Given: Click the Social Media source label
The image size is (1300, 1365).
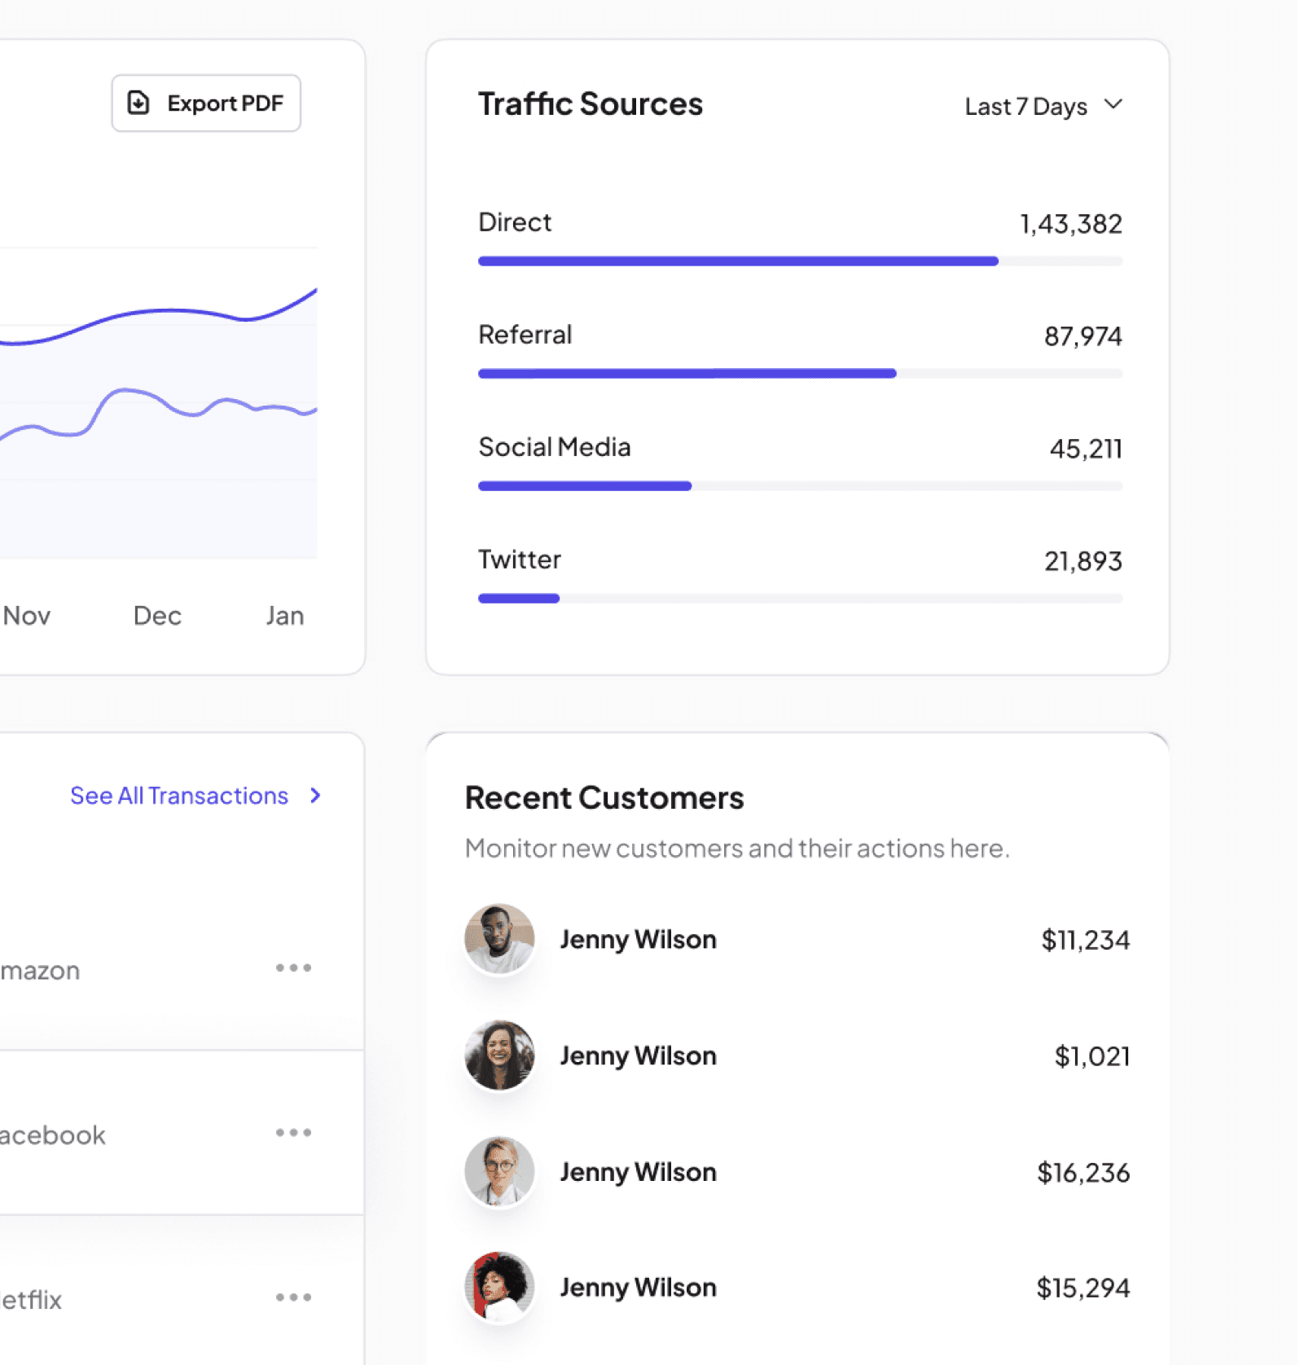Looking at the screenshot, I should (x=555, y=447).
